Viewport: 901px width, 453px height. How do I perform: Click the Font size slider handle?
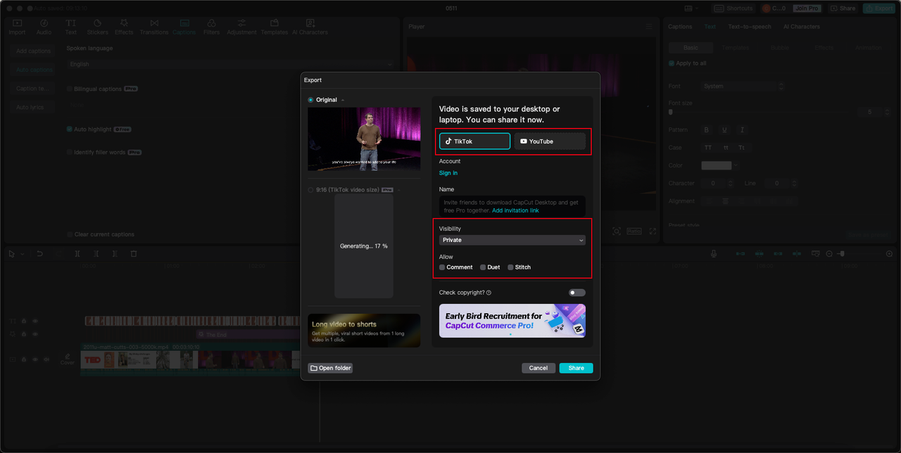[x=671, y=112]
